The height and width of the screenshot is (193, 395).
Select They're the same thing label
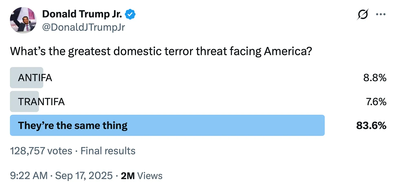point(73,126)
